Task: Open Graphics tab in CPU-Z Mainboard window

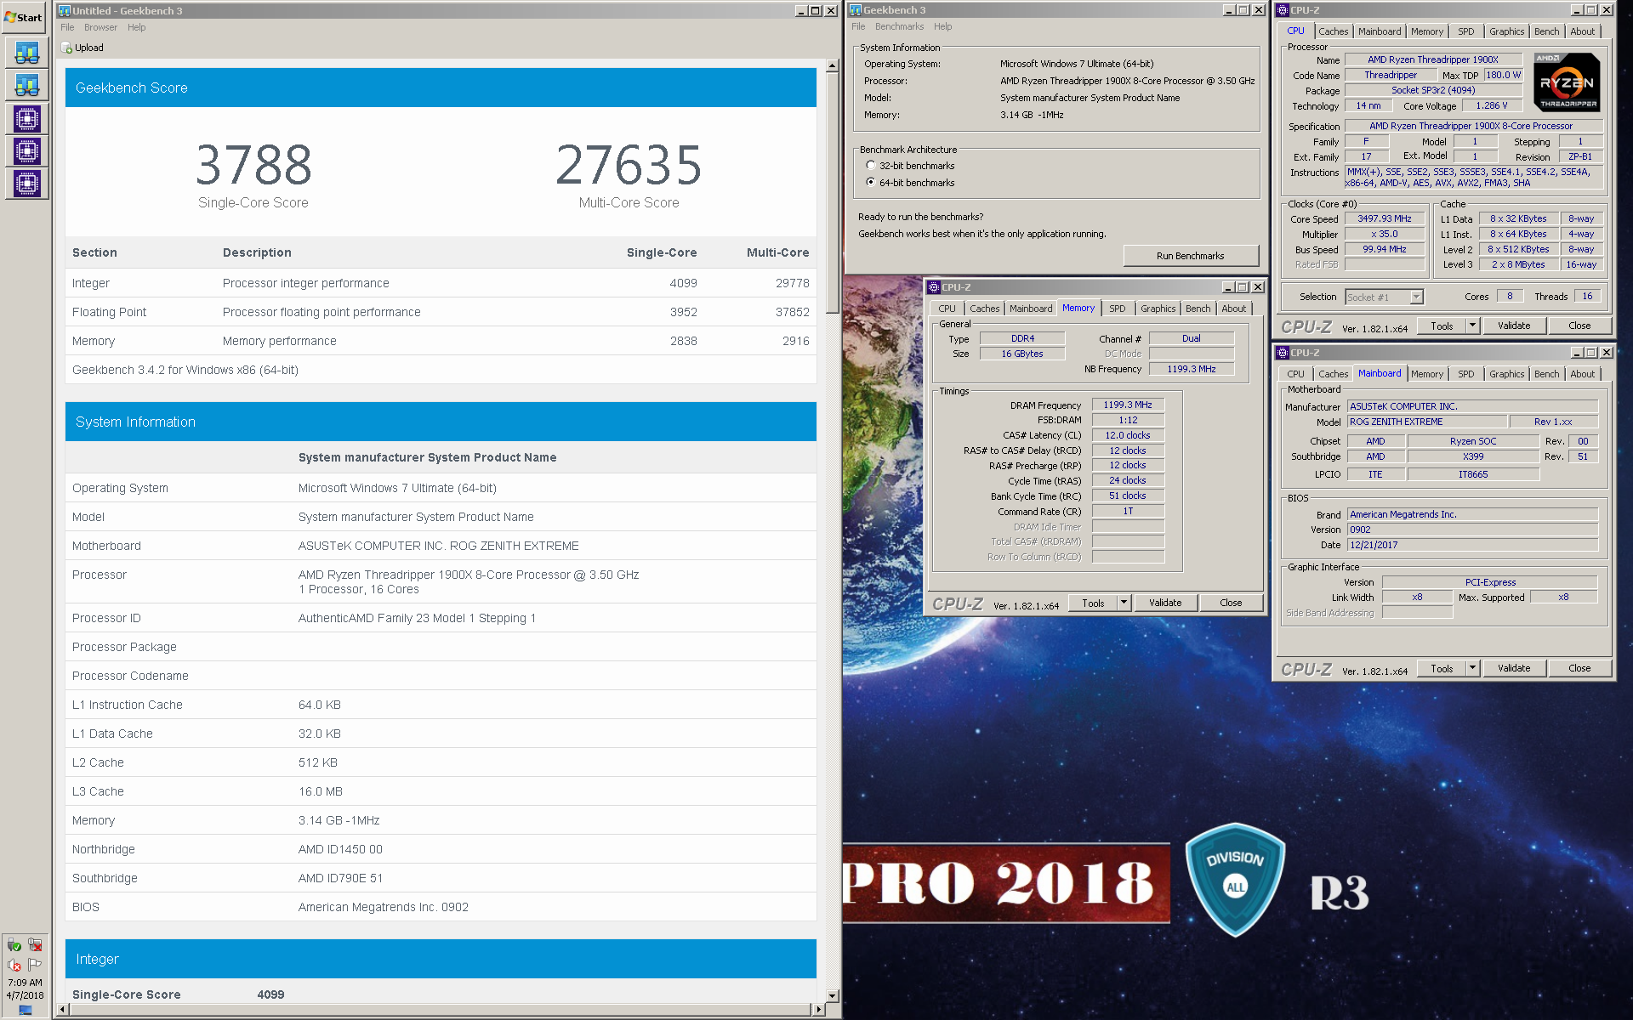Action: (x=1506, y=374)
